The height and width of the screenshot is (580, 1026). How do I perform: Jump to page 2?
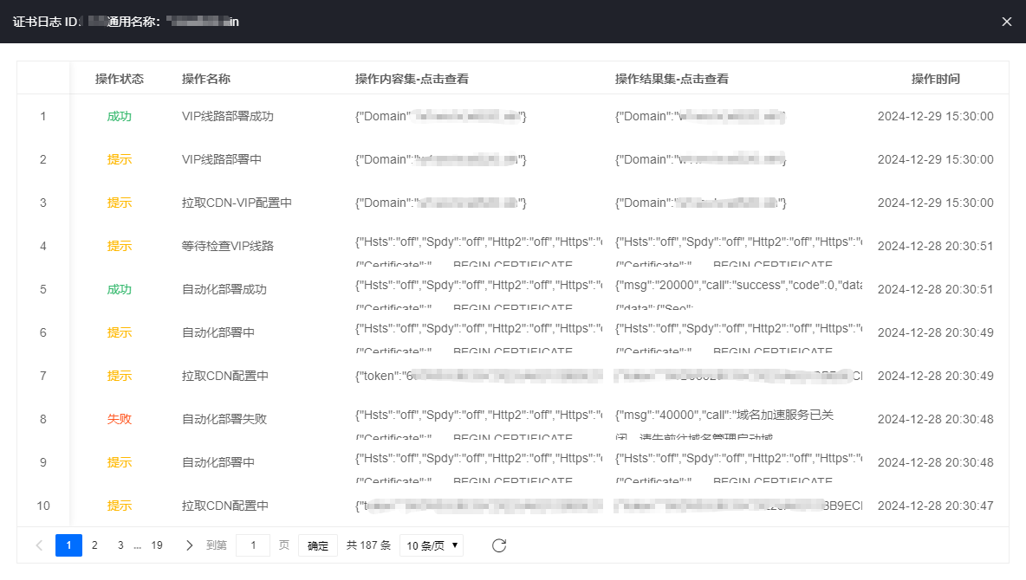tap(94, 545)
